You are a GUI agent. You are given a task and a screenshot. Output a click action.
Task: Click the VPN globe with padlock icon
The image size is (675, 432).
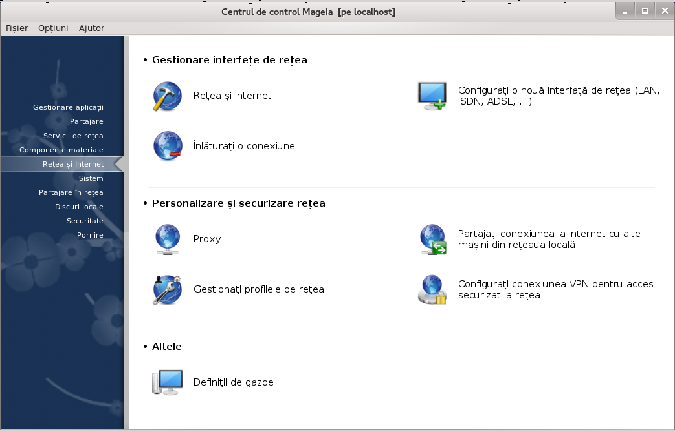[x=432, y=290]
